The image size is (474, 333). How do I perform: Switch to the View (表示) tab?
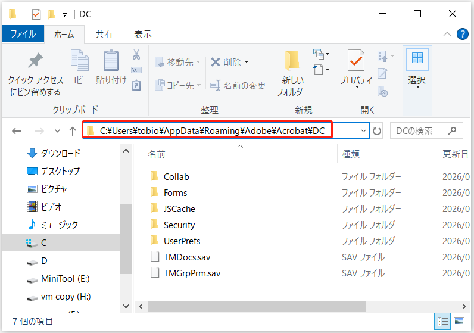click(x=143, y=34)
